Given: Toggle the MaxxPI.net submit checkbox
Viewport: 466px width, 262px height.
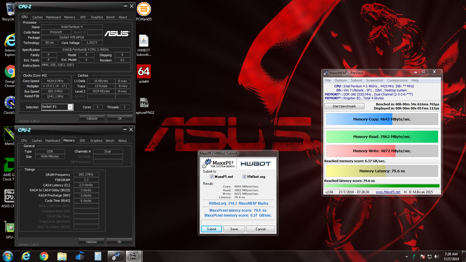Looking at the screenshot, I should 212,177.
